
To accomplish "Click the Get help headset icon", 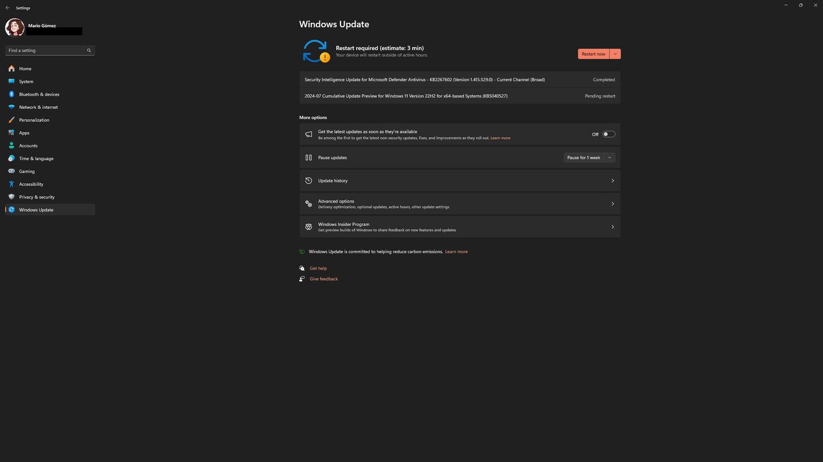I will point(302,268).
